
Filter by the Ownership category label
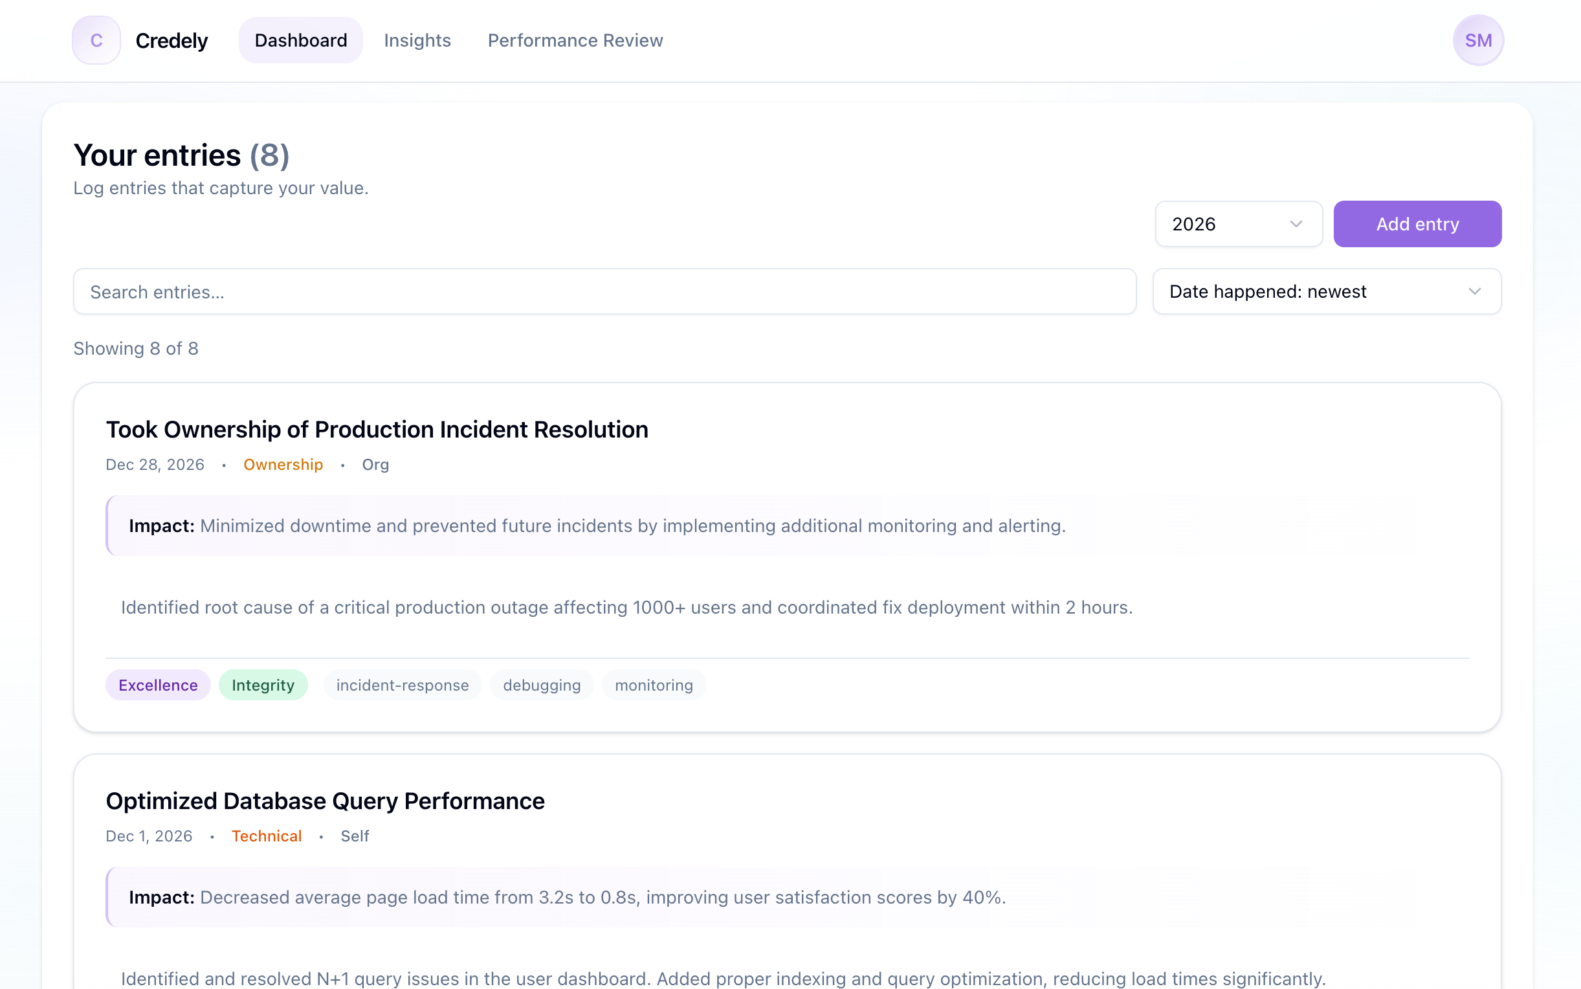[283, 465]
